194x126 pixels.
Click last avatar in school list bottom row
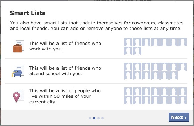pyautogui.click(x=173, y=76)
